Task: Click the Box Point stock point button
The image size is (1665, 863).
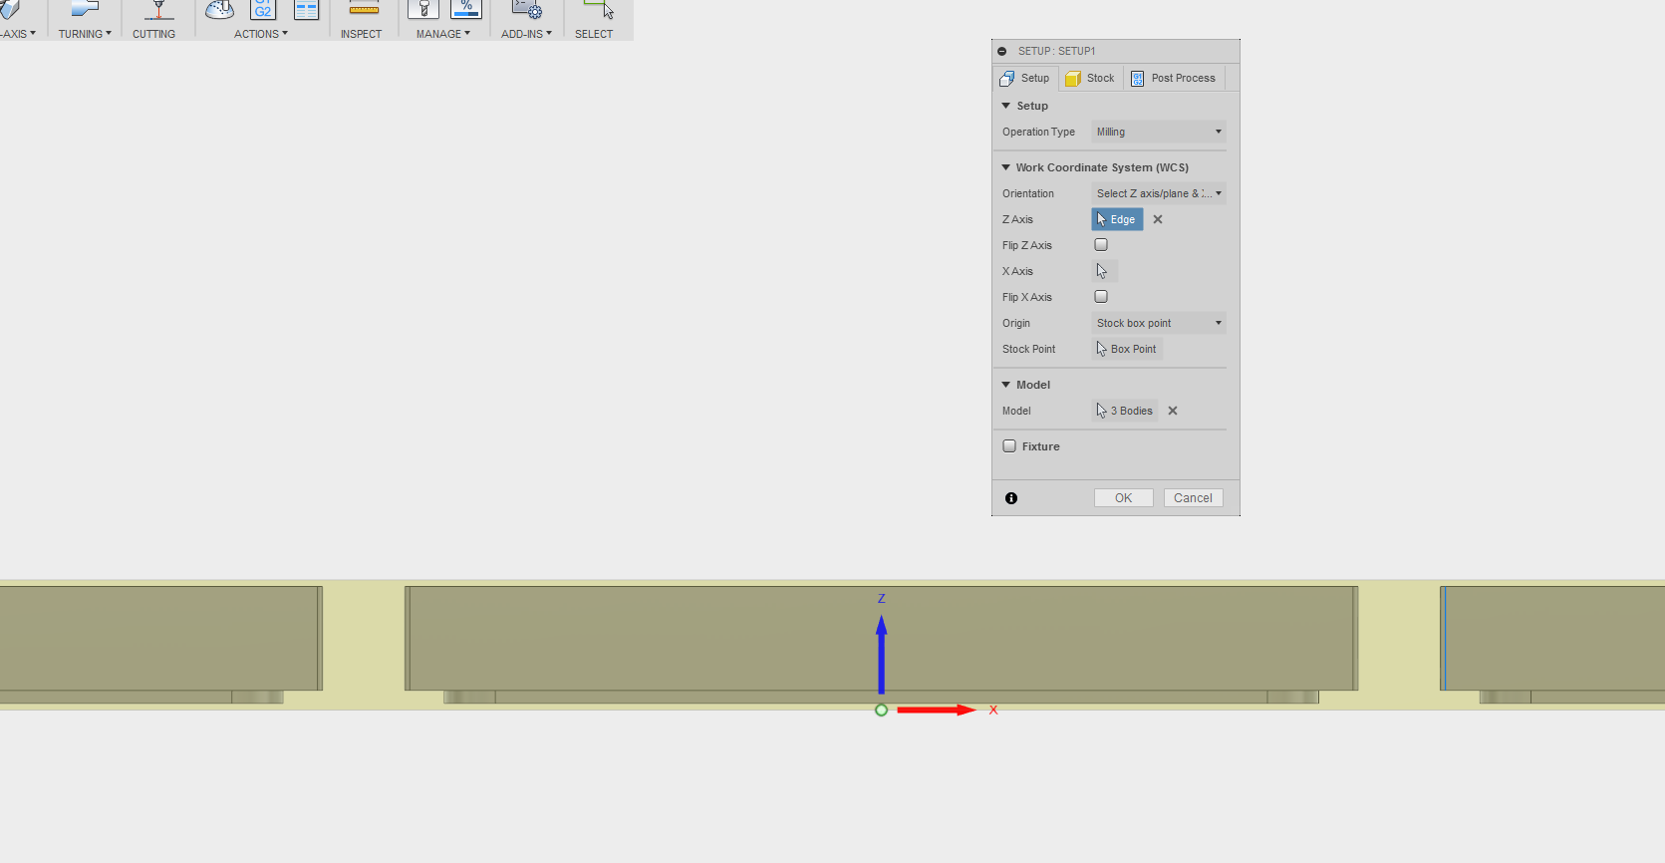Action: tap(1127, 349)
